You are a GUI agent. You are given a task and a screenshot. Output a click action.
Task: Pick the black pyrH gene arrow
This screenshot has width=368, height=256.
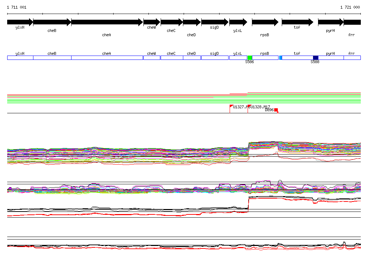click(x=331, y=22)
